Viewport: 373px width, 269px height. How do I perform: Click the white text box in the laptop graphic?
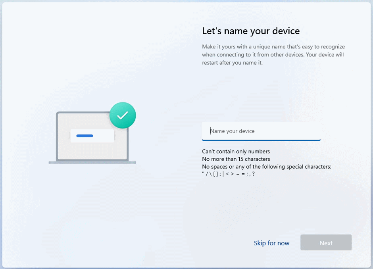(x=102, y=136)
